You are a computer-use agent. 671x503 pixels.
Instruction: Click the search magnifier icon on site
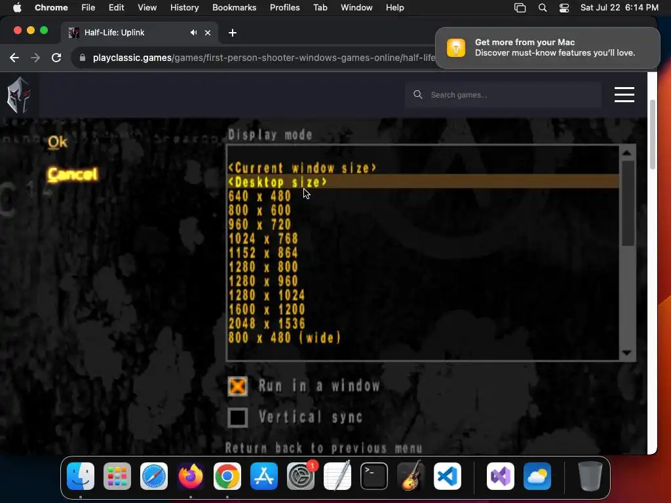[417, 94]
